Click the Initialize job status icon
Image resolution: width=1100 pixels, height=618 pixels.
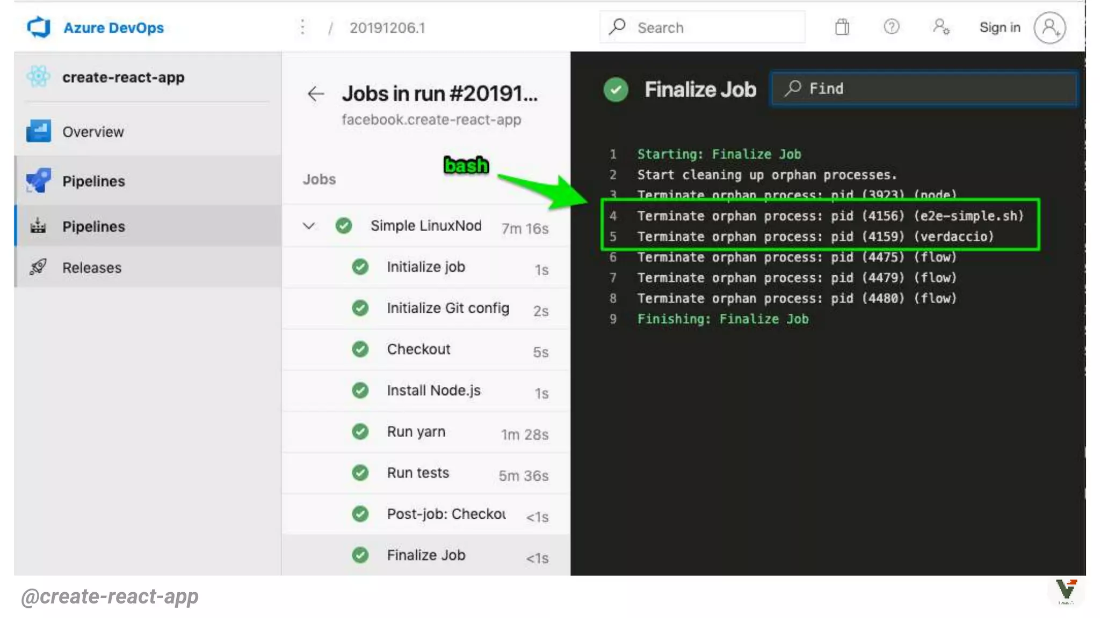pos(360,267)
